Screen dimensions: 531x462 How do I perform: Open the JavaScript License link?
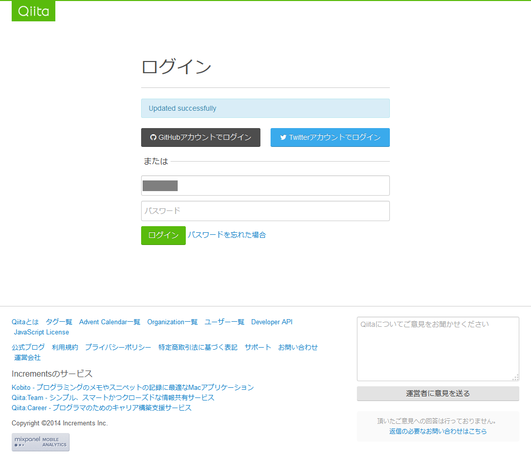point(41,332)
